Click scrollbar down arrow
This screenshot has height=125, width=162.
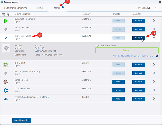point(161,114)
